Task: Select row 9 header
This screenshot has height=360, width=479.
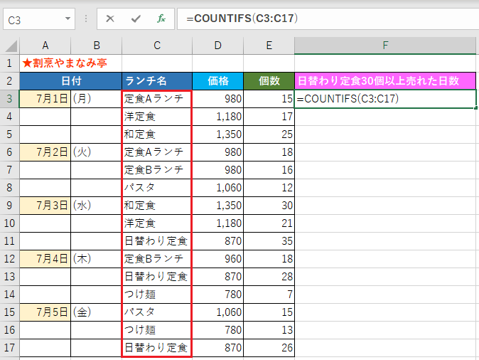Action: click(x=9, y=205)
